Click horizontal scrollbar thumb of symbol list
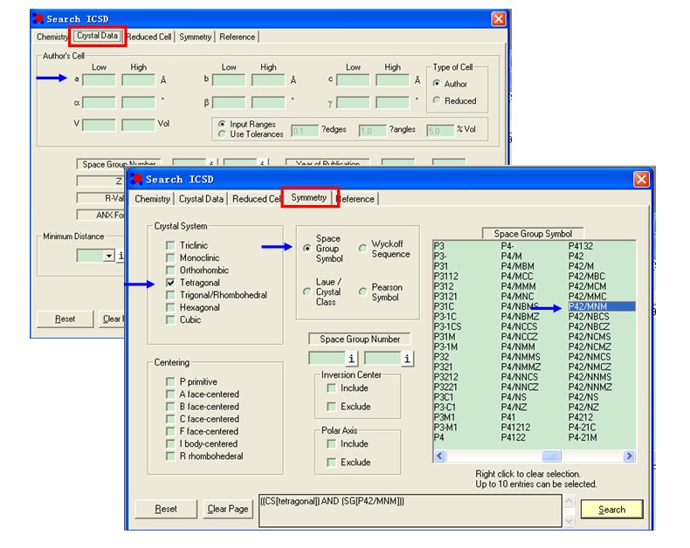The width and height of the screenshot is (690, 548). pos(551,456)
